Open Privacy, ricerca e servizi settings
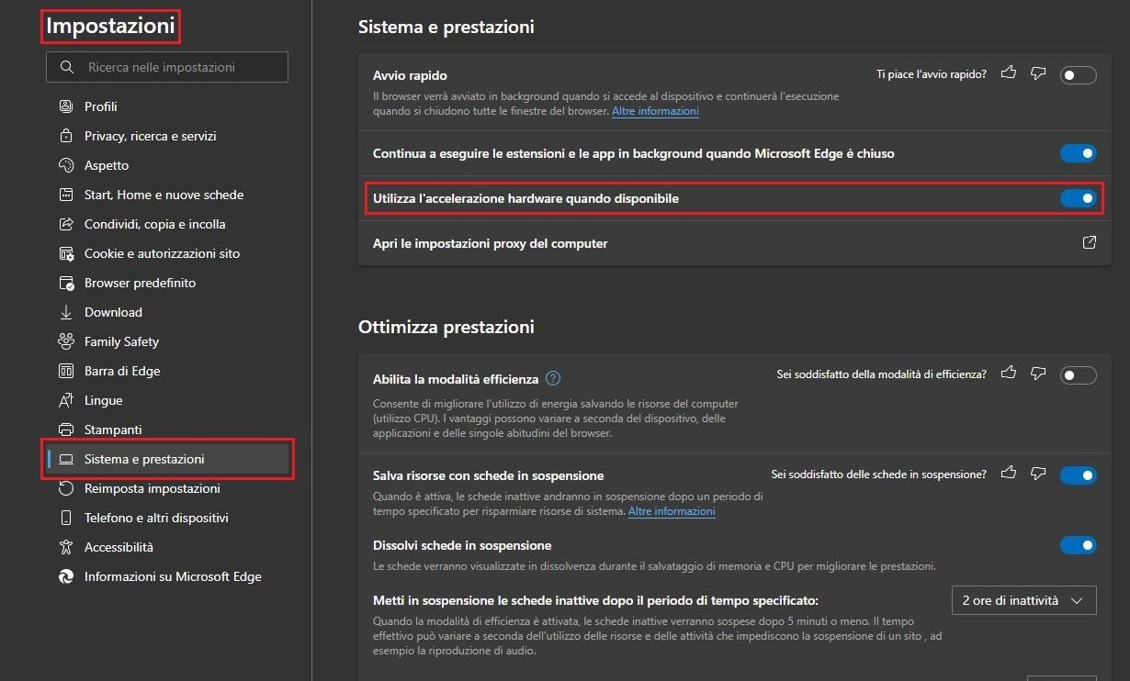Image resolution: width=1130 pixels, height=681 pixels. point(150,136)
